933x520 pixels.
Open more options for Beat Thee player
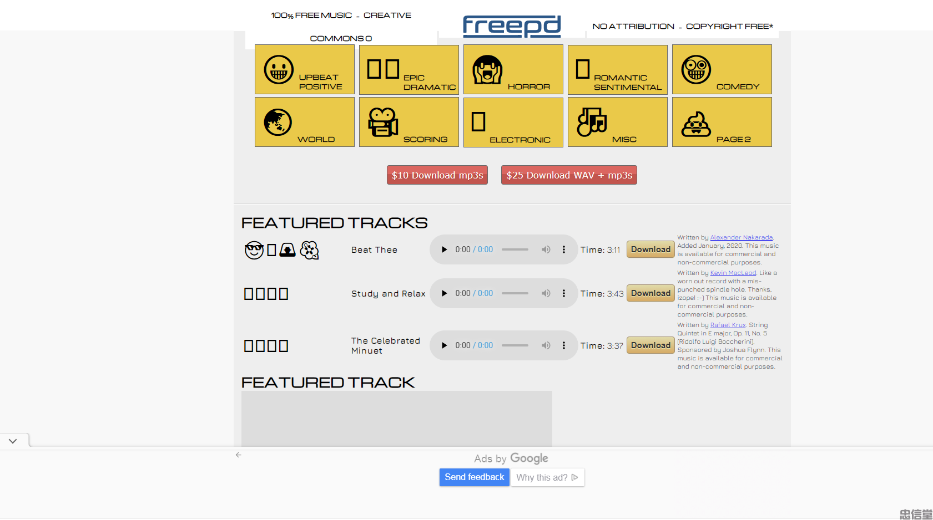point(564,249)
